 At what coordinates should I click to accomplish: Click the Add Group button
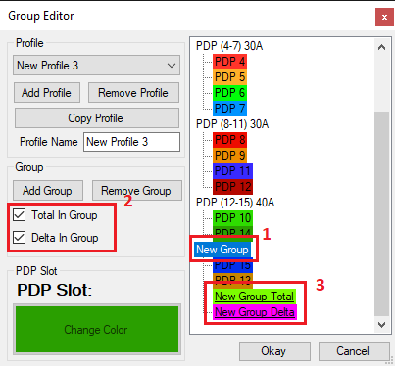point(48,191)
